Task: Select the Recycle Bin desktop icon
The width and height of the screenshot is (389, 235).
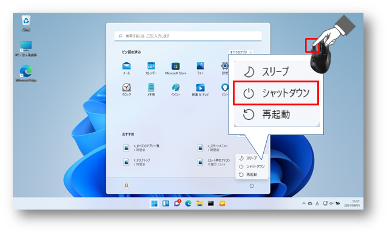Action: (26, 23)
